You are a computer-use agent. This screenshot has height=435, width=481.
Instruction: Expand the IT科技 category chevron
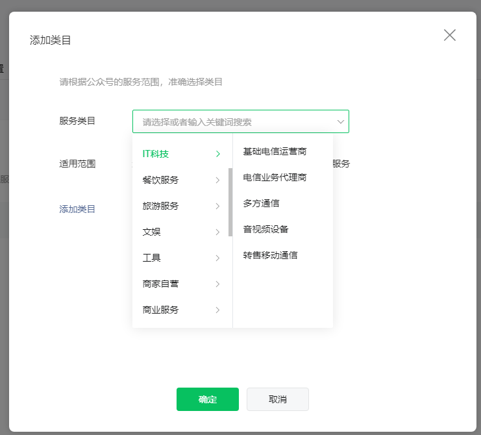[218, 154]
